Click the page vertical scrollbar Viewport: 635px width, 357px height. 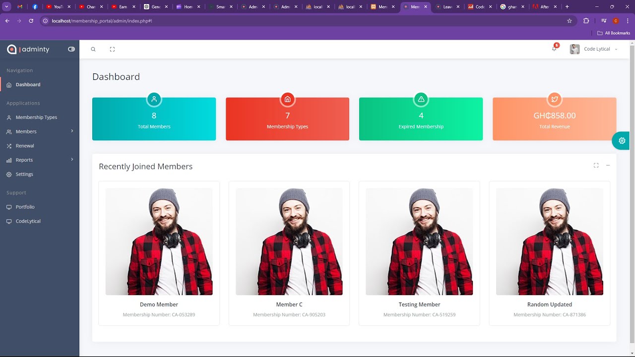[x=632, y=198]
